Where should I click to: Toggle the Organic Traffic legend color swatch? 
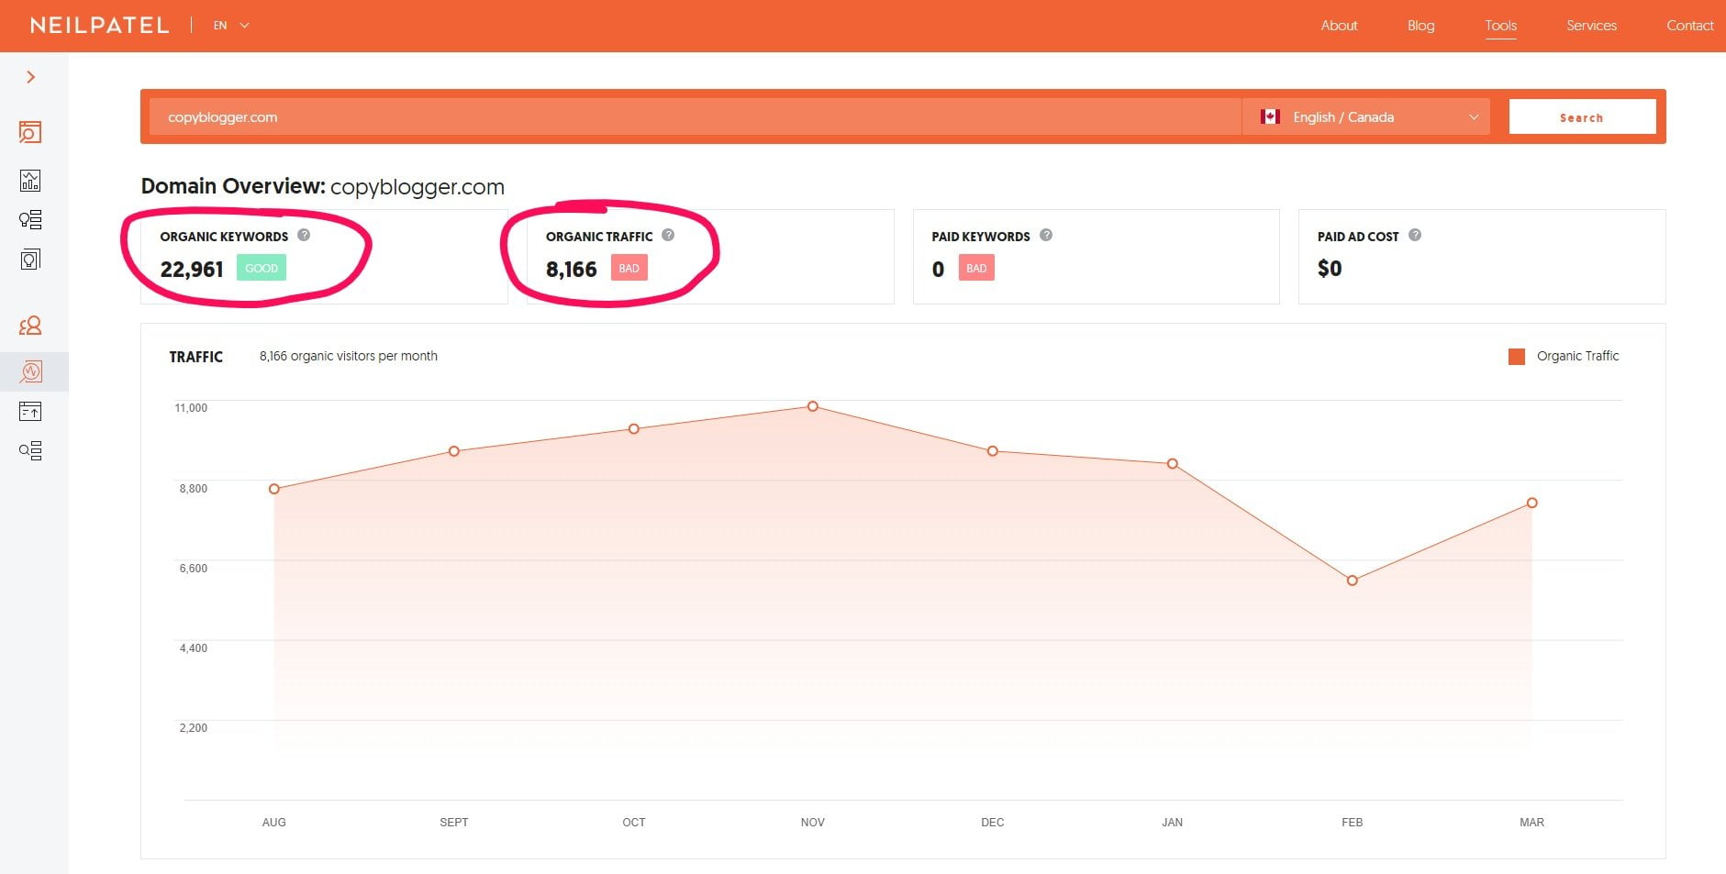pyautogui.click(x=1517, y=357)
